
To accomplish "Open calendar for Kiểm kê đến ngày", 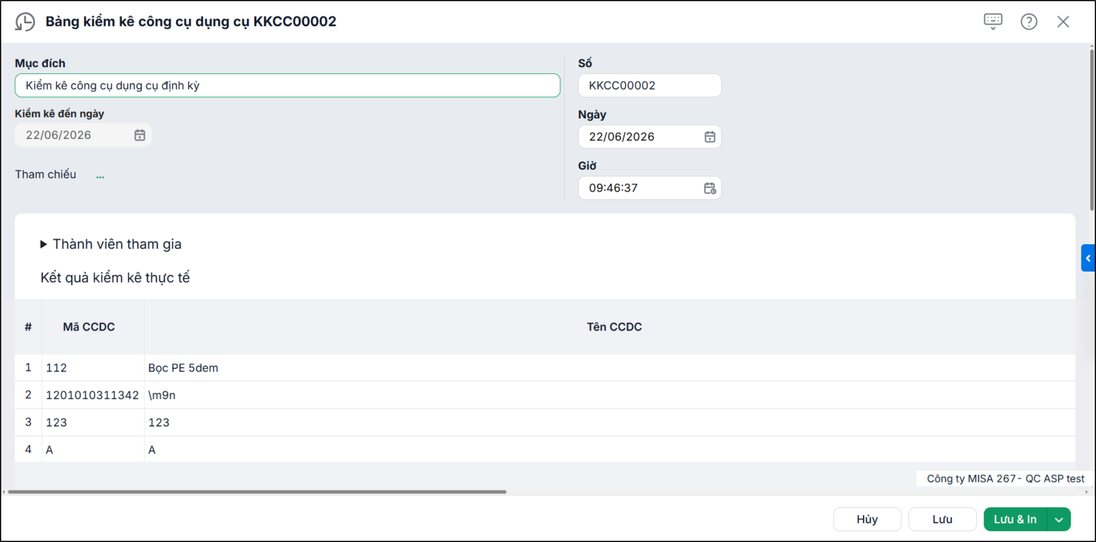I will coord(140,135).
